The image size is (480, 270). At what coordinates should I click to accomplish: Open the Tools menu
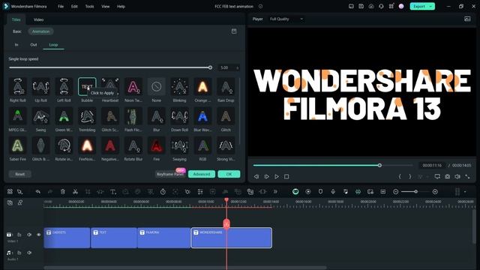click(89, 7)
